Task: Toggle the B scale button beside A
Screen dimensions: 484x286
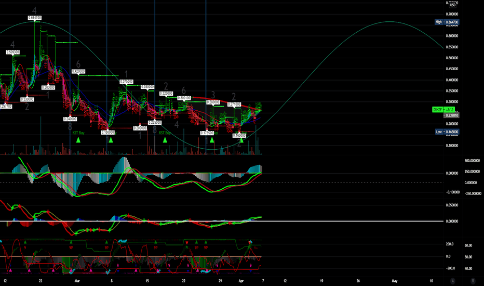Action: 473,281
